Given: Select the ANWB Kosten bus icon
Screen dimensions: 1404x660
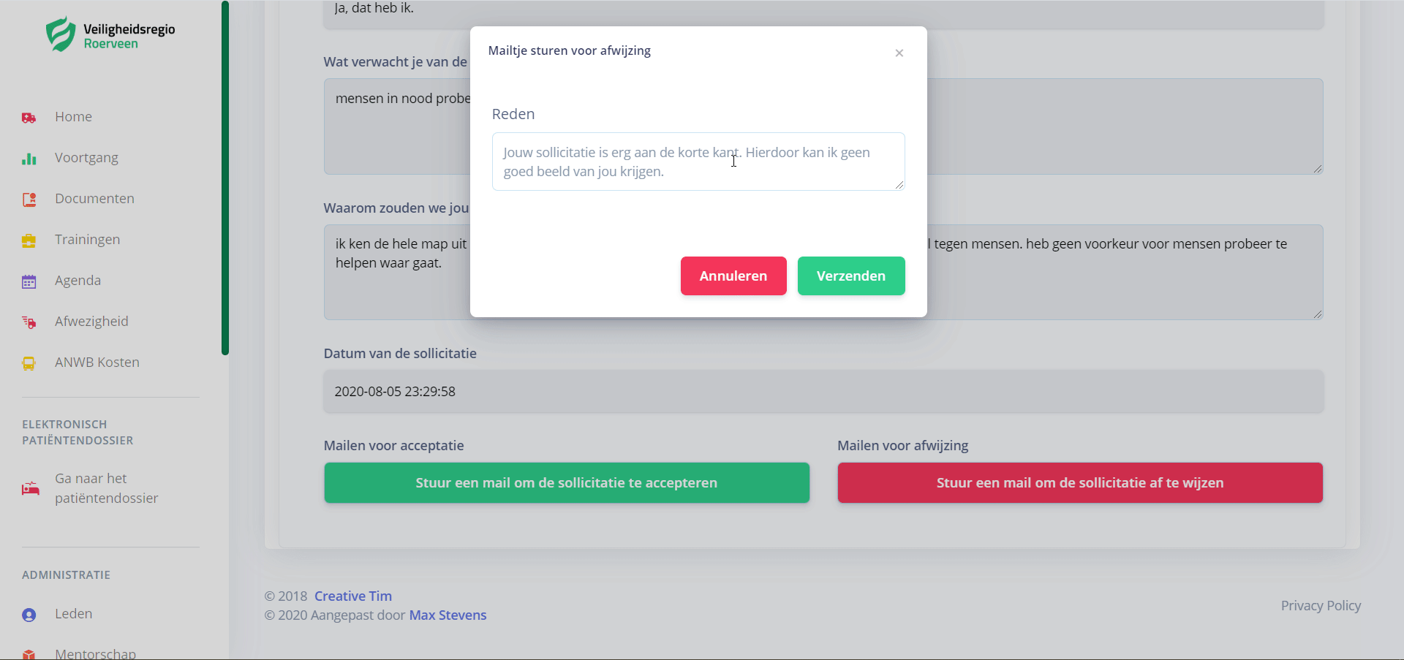Looking at the screenshot, I should click(x=29, y=363).
